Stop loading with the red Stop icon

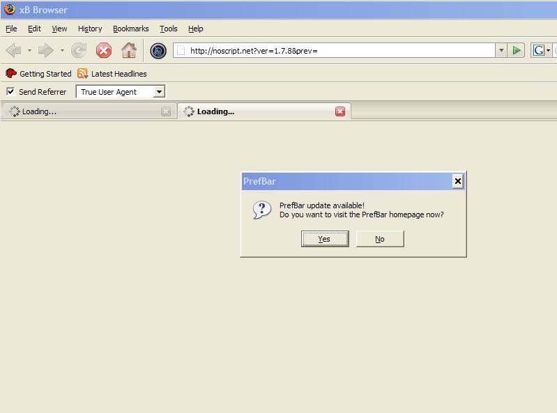[103, 51]
